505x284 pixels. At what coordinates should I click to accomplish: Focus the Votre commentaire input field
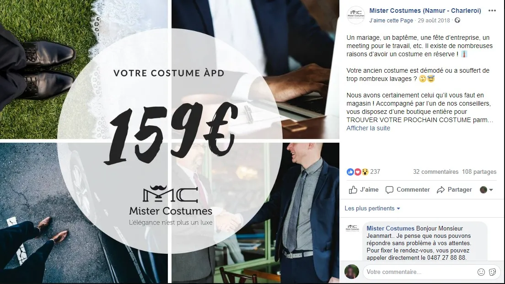coord(420,272)
